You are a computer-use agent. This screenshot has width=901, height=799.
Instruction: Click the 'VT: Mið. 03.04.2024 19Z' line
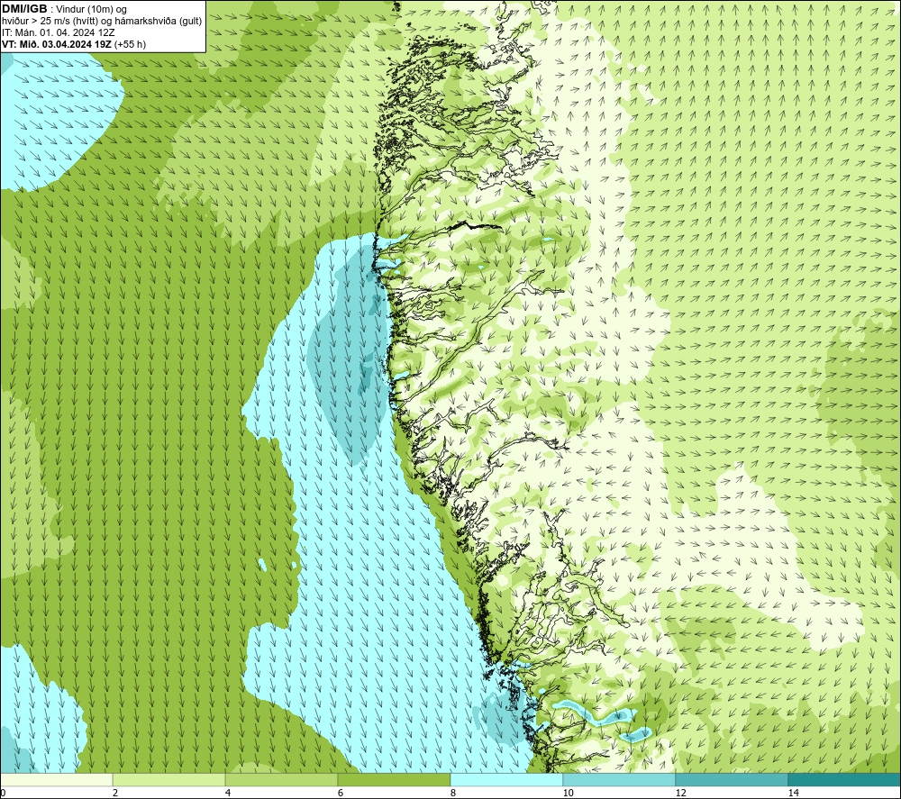pyautogui.click(x=57, y=44)
